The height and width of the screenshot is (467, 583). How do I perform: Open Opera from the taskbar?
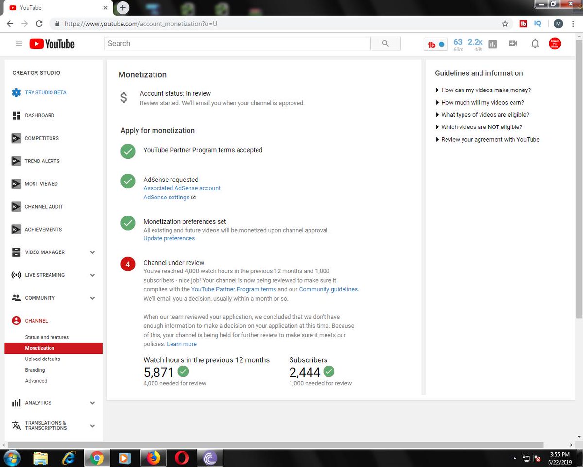click(182, 458)
